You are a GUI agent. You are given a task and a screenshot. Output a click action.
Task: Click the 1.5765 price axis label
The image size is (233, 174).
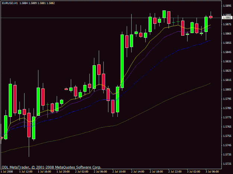click(x=227, y=127)
